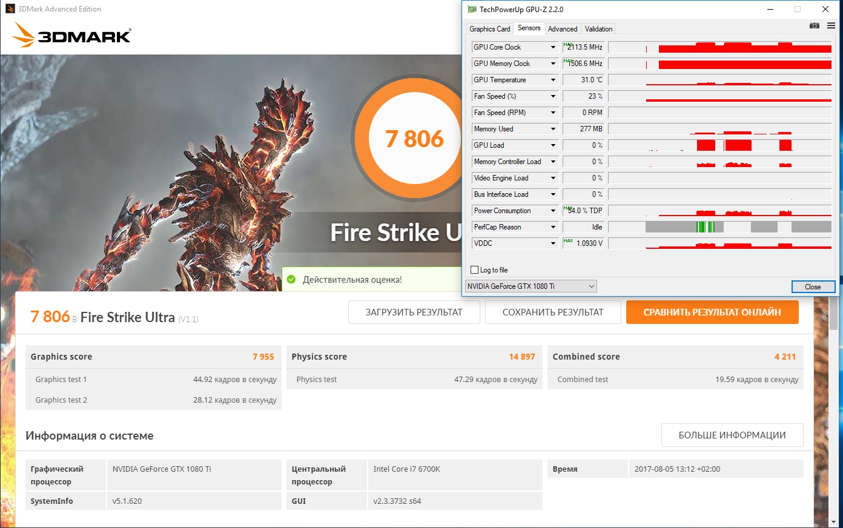
Task: Open the Advanced tab in GPU-Z
Action: click(x=563, y=29)
